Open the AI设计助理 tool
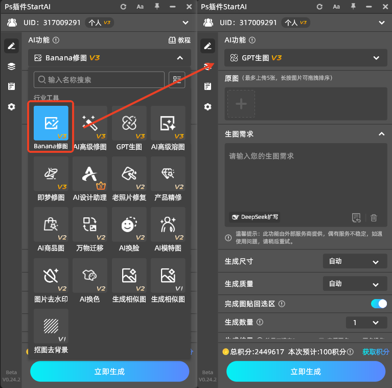Screen dimensions: 392x388 coord(90,174)
